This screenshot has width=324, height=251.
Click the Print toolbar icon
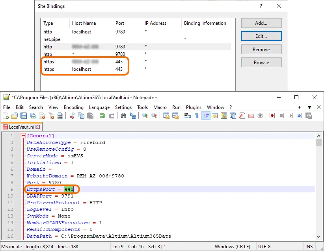pyautogui.click(x=60, y=116)
